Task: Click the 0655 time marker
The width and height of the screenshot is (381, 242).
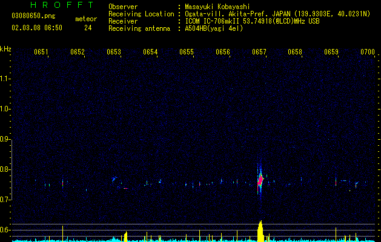Action: tap(187, 51)
